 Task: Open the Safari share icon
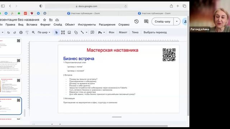click(171, 6)
